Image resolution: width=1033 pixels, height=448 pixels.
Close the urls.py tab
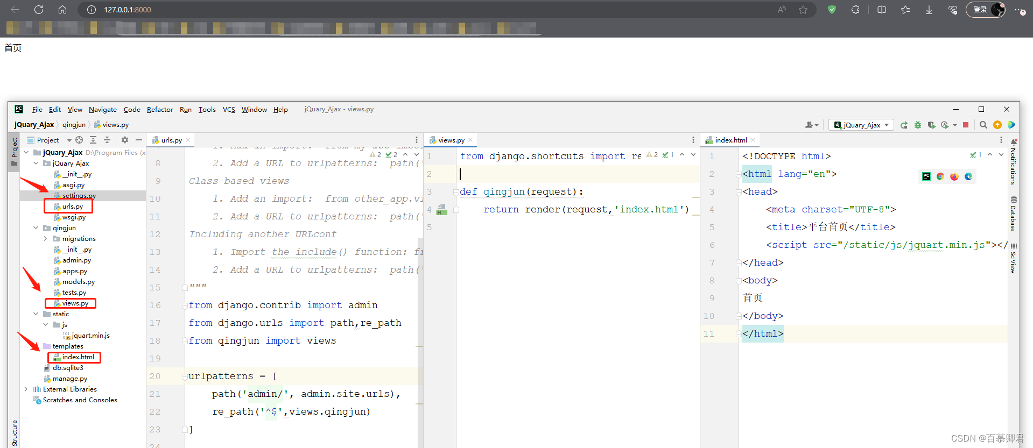click(188, 140)
